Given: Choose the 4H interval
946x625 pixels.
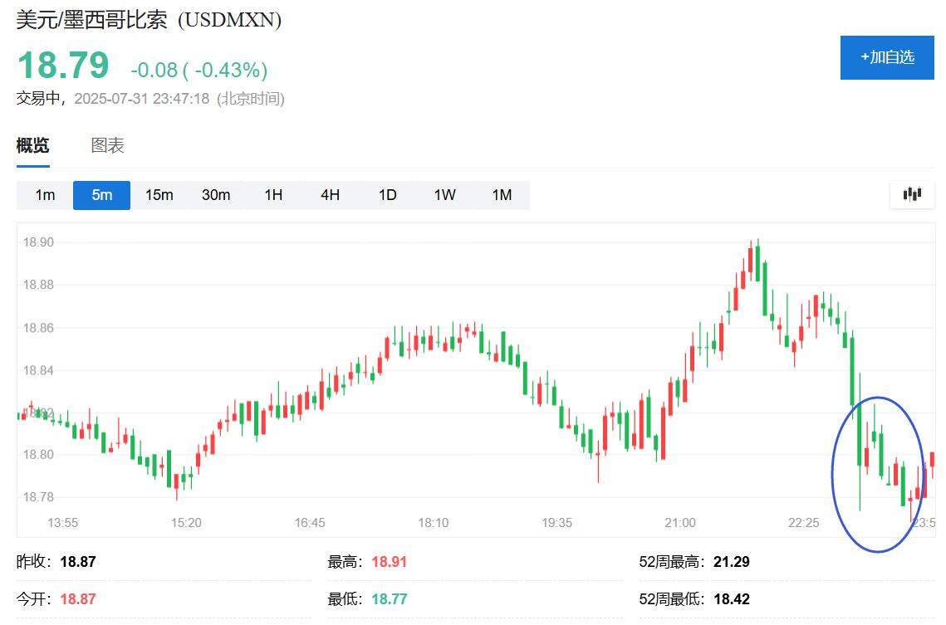Looking at the screenshot, I should 330,195.
